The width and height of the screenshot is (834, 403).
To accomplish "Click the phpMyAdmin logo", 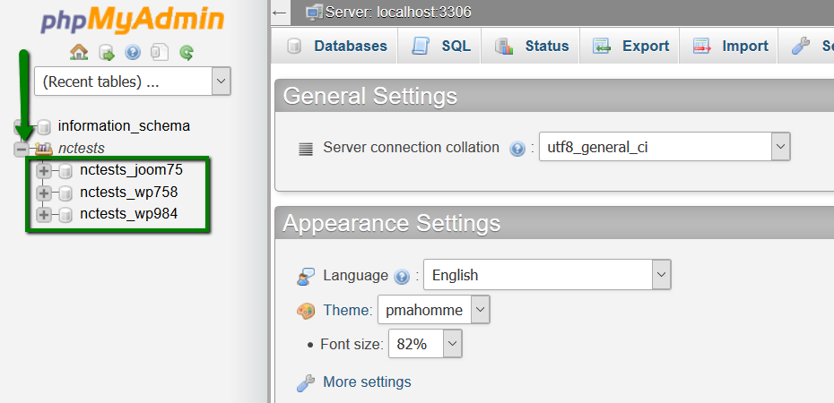I will [x=133, y=21].
